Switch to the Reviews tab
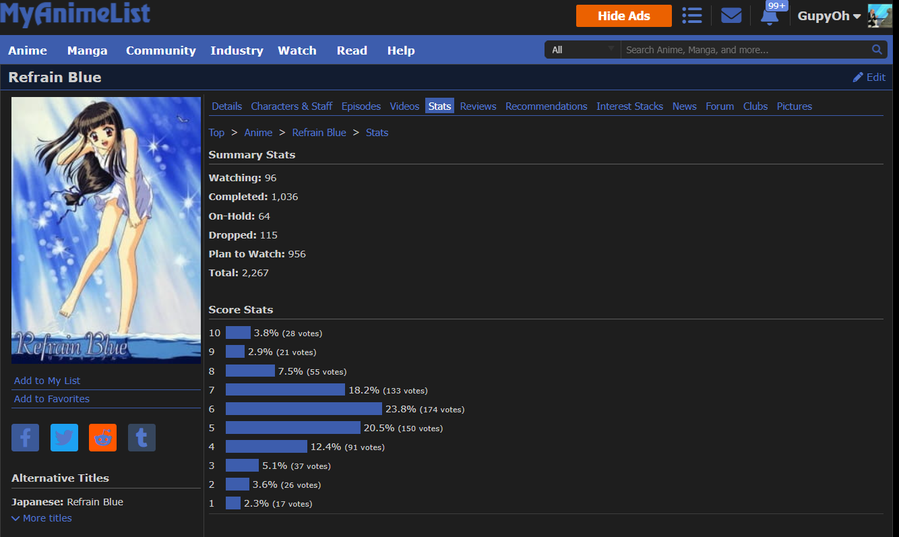Viewport: 899px width, 537px height. (478, 106)
